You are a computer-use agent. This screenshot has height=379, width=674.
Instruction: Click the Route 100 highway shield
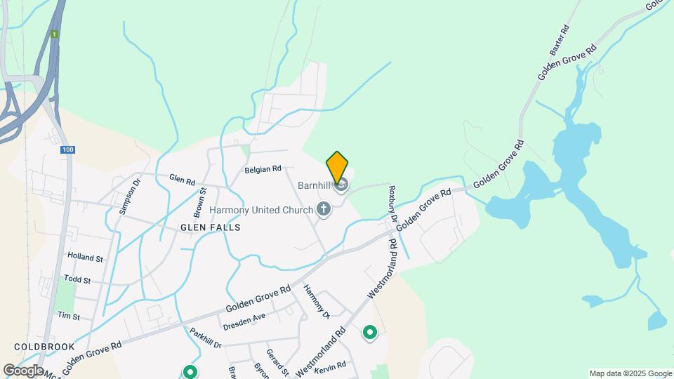click(x=67, y=149)
